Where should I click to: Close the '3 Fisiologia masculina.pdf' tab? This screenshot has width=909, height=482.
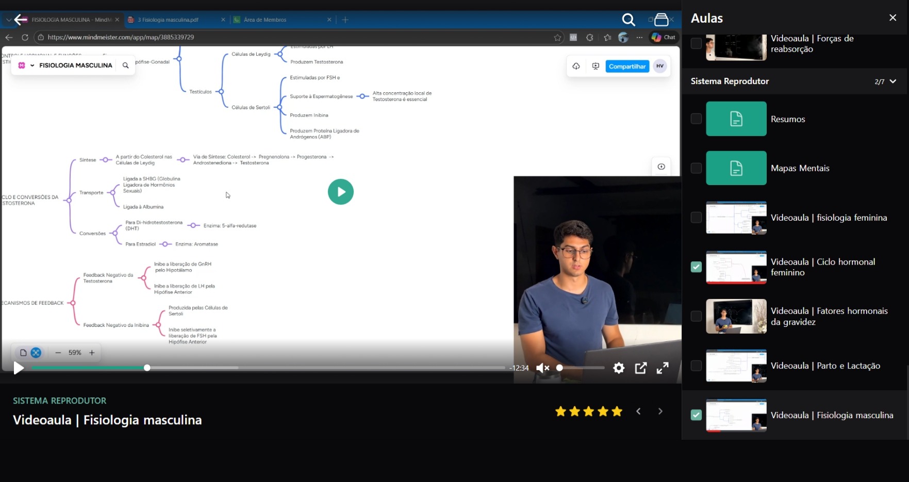click(x=223, y=20)
